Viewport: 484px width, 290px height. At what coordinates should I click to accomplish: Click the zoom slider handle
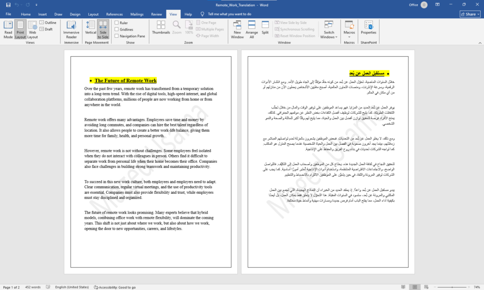pyautogui.click(x=452, y=287)
